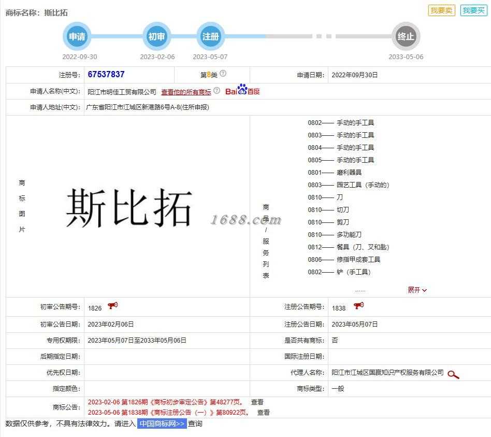491x437 pixels.
Task: Click the help icon beside 第8类
Action: [223, 74]
